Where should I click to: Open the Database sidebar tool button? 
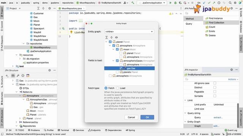pos(241,27)
